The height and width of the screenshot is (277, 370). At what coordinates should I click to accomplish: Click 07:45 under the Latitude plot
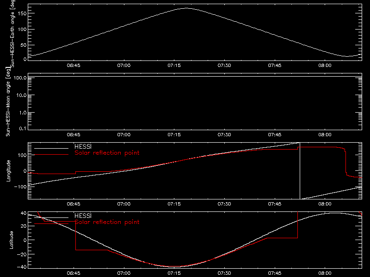pyautogui.click(x=274, y=273)
